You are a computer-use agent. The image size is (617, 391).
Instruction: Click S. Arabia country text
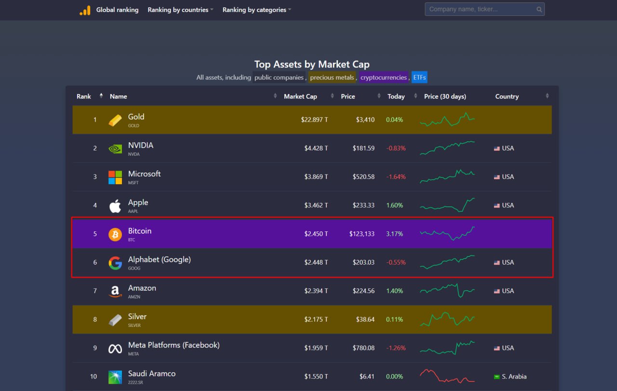pyautogui.click(x=514, y=377)
